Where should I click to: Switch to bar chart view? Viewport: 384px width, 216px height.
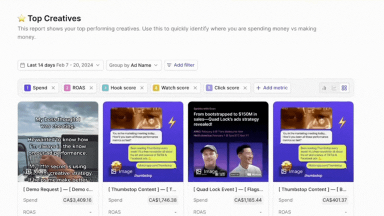point(324,88)
